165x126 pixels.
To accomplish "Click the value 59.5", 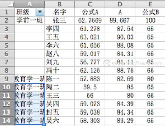I will (90, 87).
